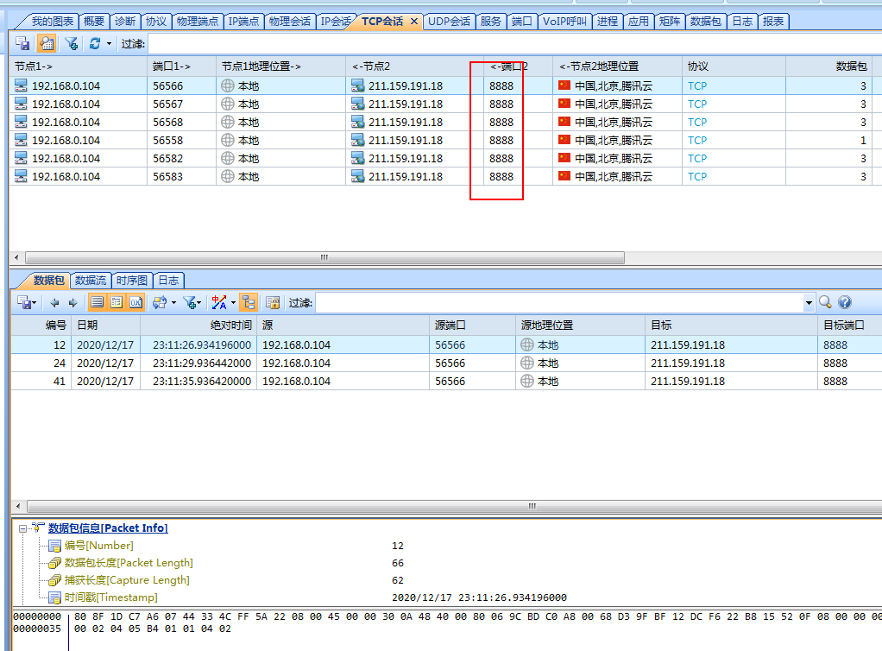Click the blue help question mark icon
This screenshot has height=651, width=882.
845,303
